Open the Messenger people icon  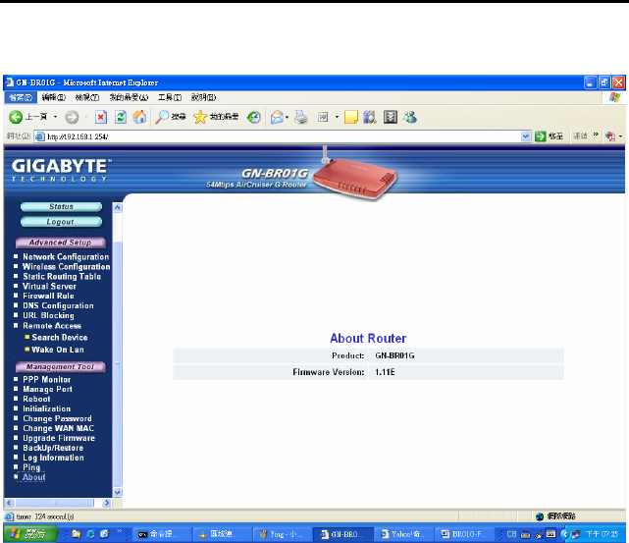(410, 117)
